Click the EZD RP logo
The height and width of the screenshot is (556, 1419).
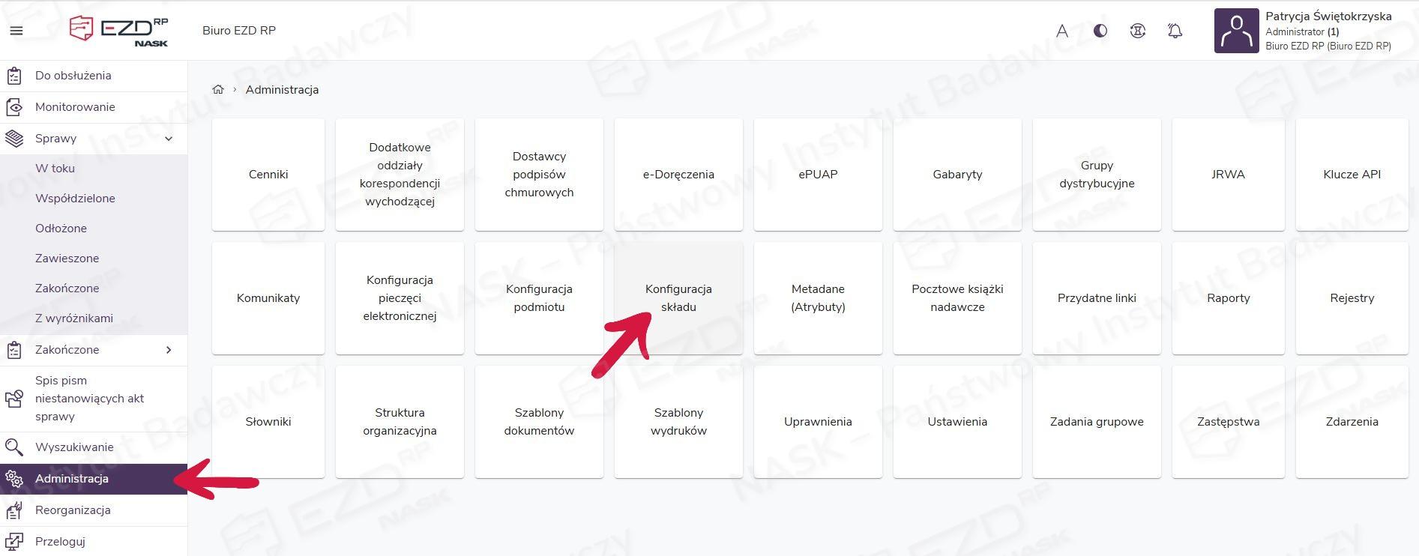118,31
